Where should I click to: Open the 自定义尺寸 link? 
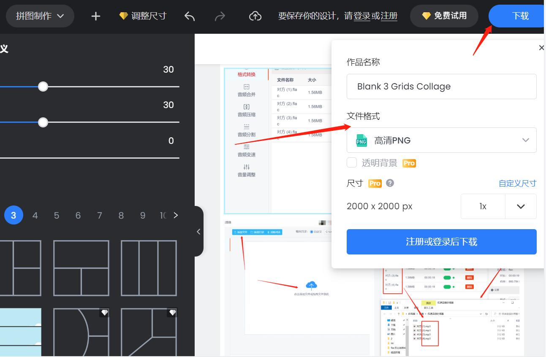click(x=517, y=183)
